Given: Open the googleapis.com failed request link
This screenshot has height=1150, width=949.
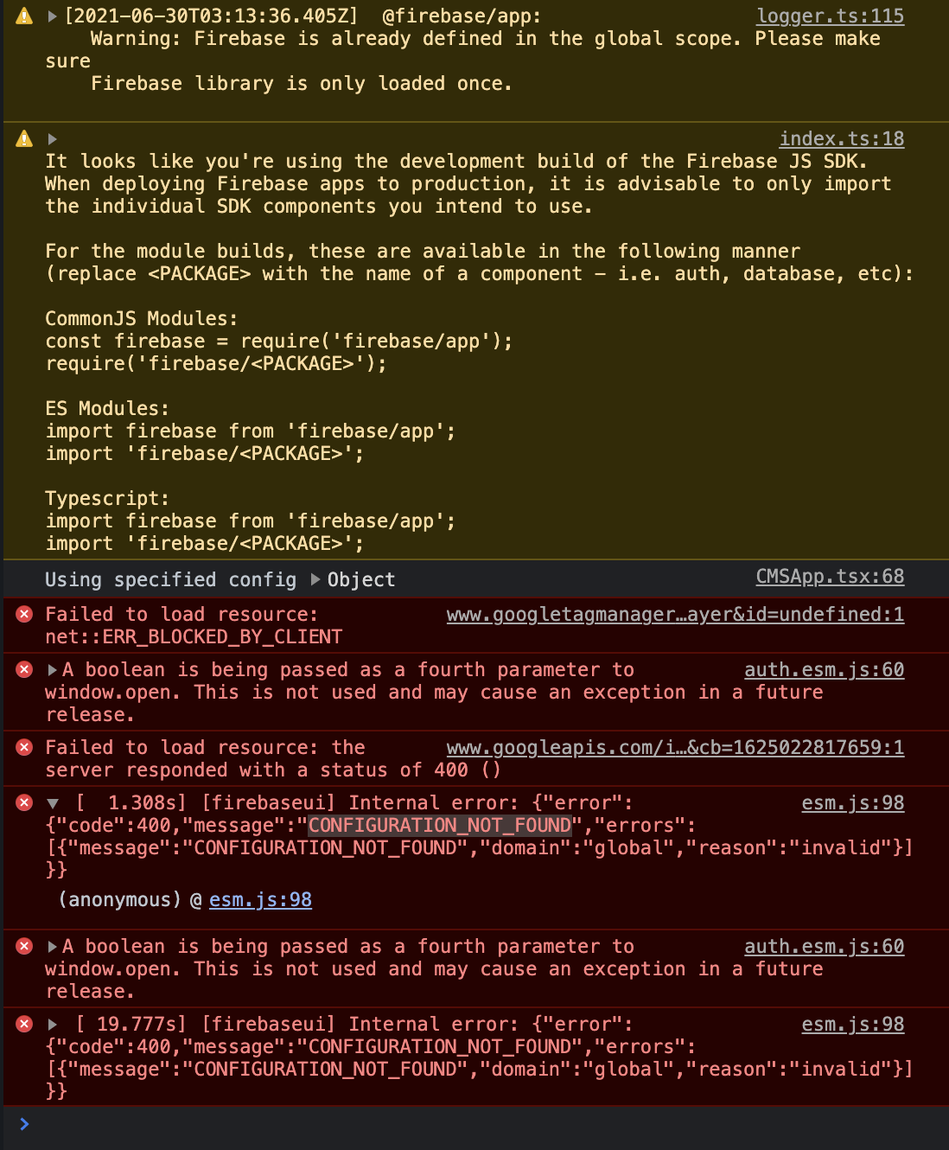Looking at the screenshot, I should [x=675, y=747].
